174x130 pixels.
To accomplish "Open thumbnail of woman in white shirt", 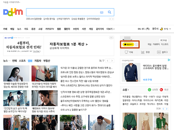I will [16, 73].
